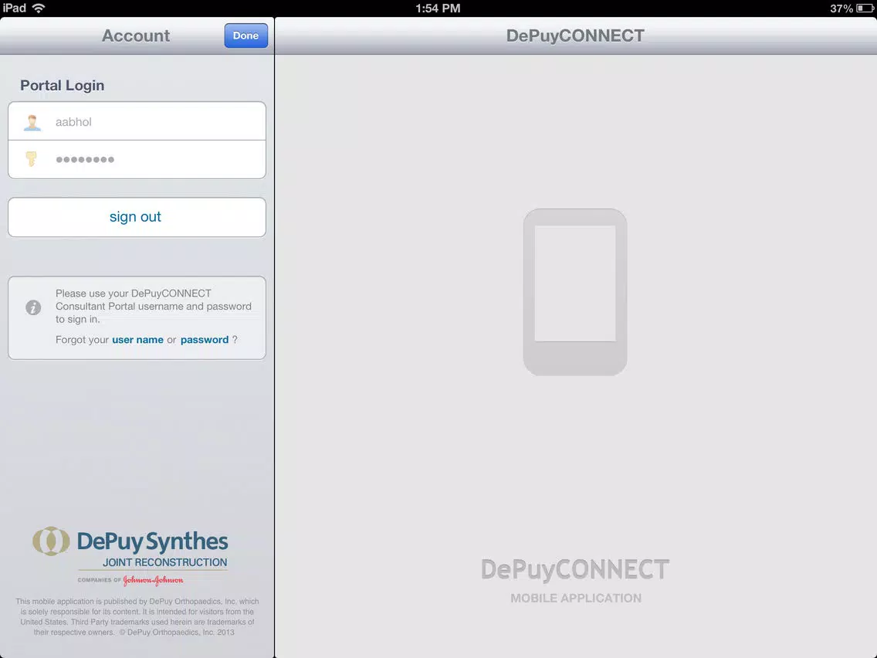Click the sign out button
Image resolution: width=877 pixels, height=658 pixels.
click(x=137, y=217)
